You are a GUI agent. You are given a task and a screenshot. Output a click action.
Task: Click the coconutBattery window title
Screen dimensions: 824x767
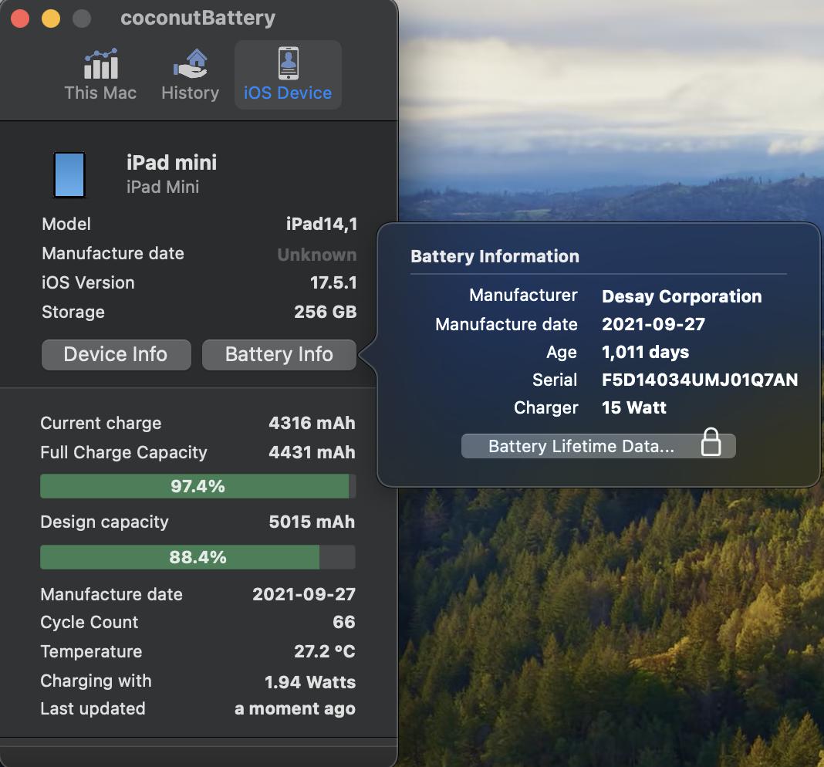coord(198,18)
